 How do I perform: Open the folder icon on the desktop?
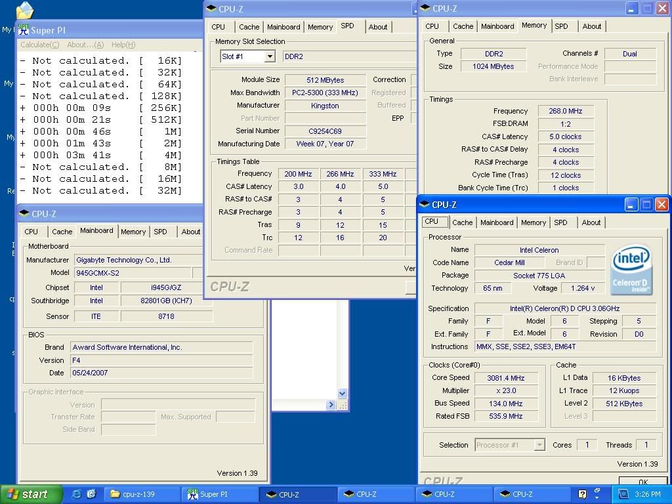(24, 10)
